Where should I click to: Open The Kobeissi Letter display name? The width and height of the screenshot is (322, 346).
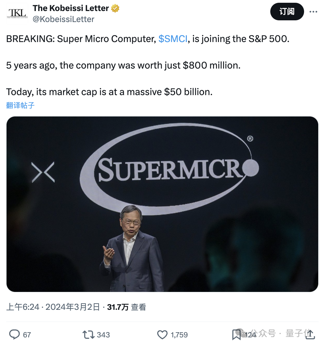tap(71, 8)
